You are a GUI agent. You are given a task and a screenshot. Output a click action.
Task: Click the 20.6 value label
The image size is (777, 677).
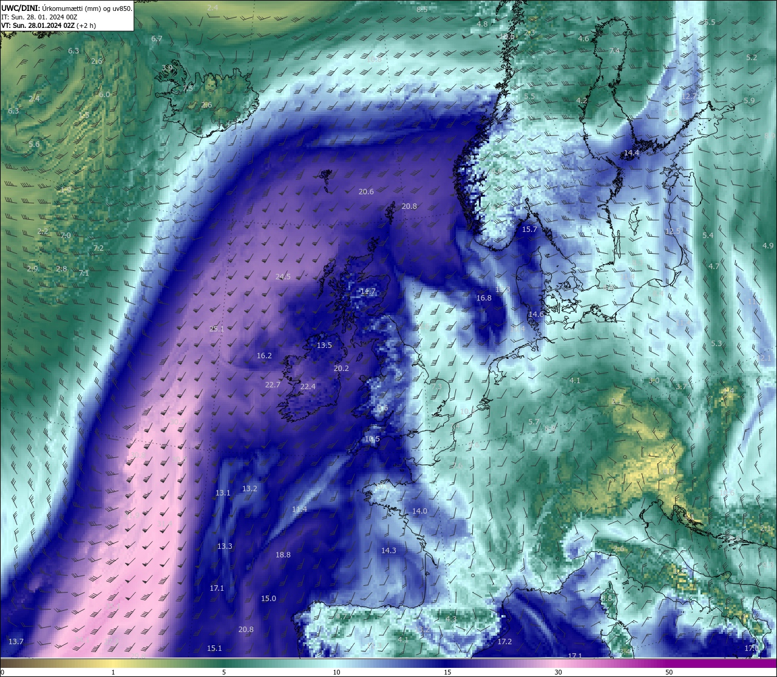pyautogui.click(x=366, y=191)
